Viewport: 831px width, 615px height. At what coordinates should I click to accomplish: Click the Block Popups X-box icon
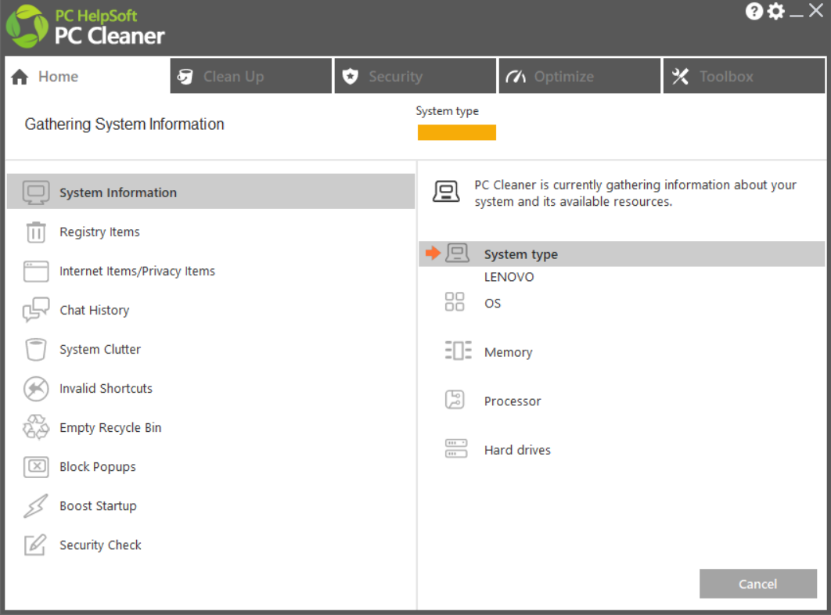click(x=36, y=466)
